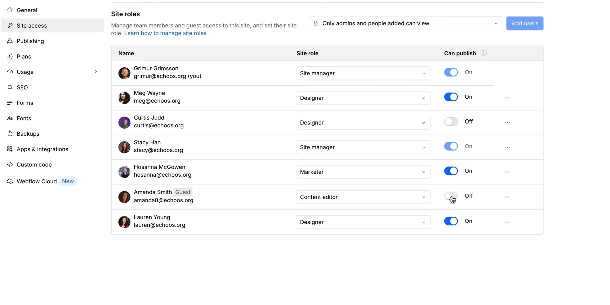Click the Add users button
This screenshot has height=305, width=610.
(525, 23)
